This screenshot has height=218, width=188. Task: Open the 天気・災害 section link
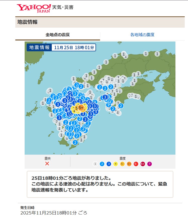63,7
